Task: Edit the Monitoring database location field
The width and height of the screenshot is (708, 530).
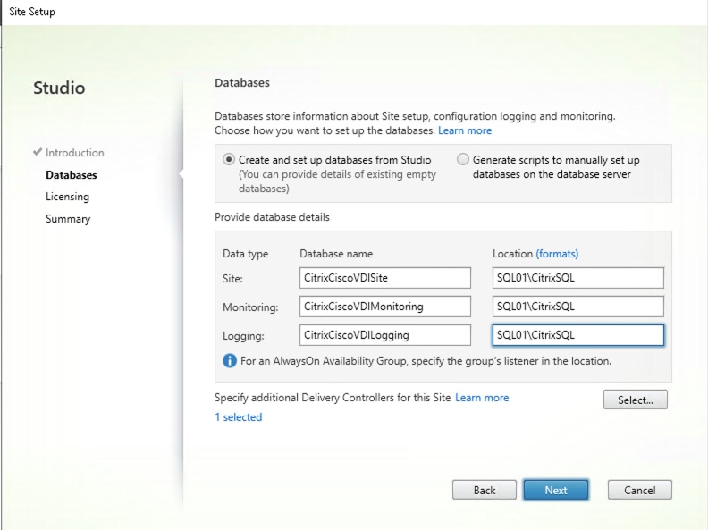Action: (x=578, y=307)
